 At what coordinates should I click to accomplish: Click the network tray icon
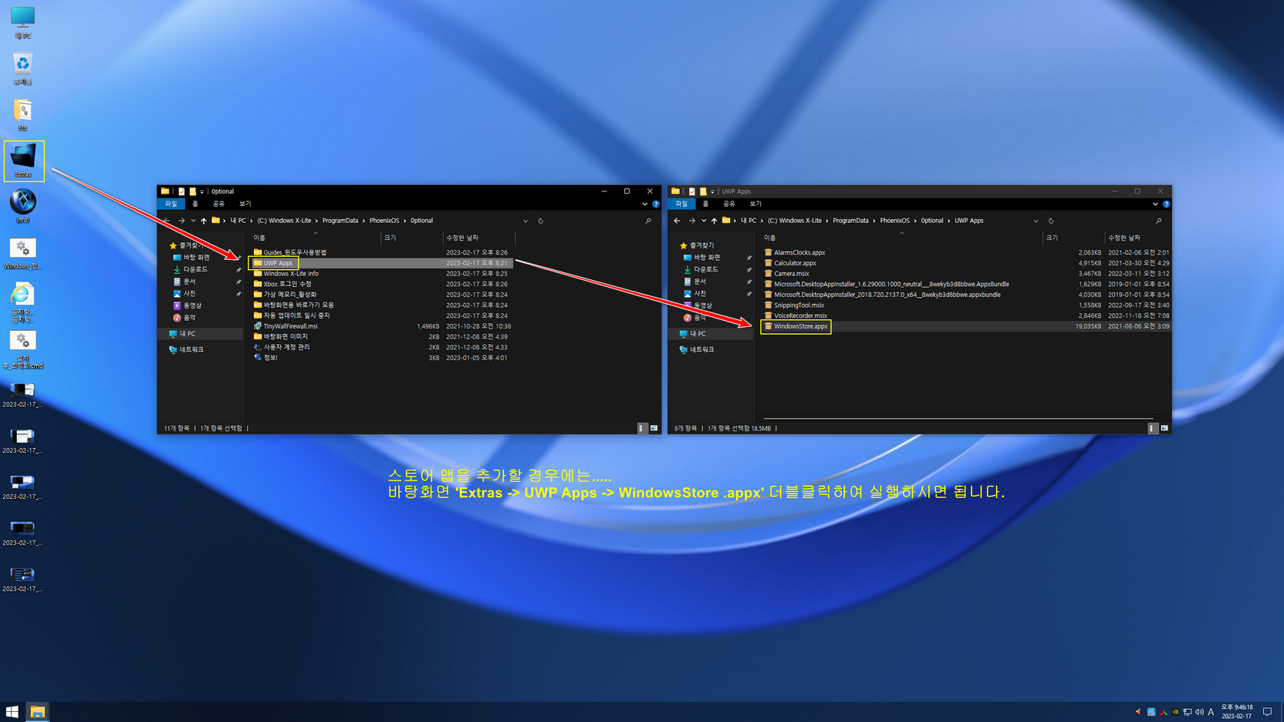[1188, 712]
